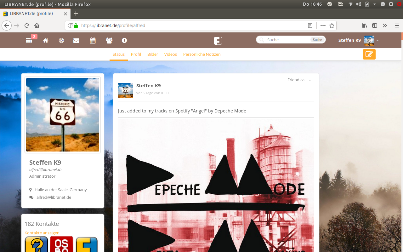Image resolution: width=403 pixels, height=252 pixels.
Task: Click the Friendica logo in the navbar
Action: pos(218,40)
